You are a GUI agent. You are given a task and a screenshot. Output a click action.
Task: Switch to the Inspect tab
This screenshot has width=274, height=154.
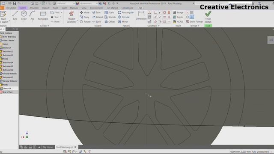(46, 8)
